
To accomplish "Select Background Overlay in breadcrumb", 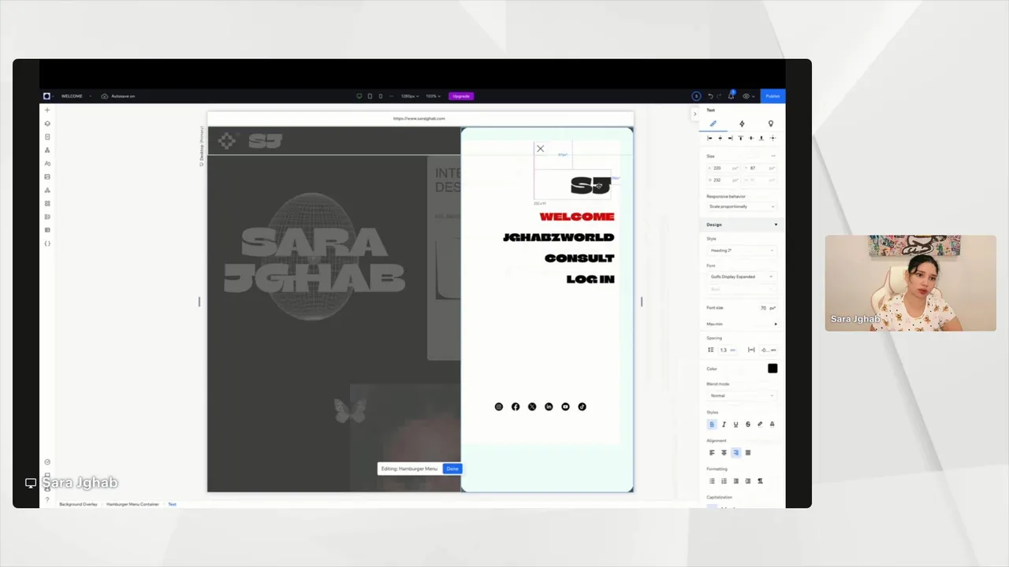I will point(78,504).
